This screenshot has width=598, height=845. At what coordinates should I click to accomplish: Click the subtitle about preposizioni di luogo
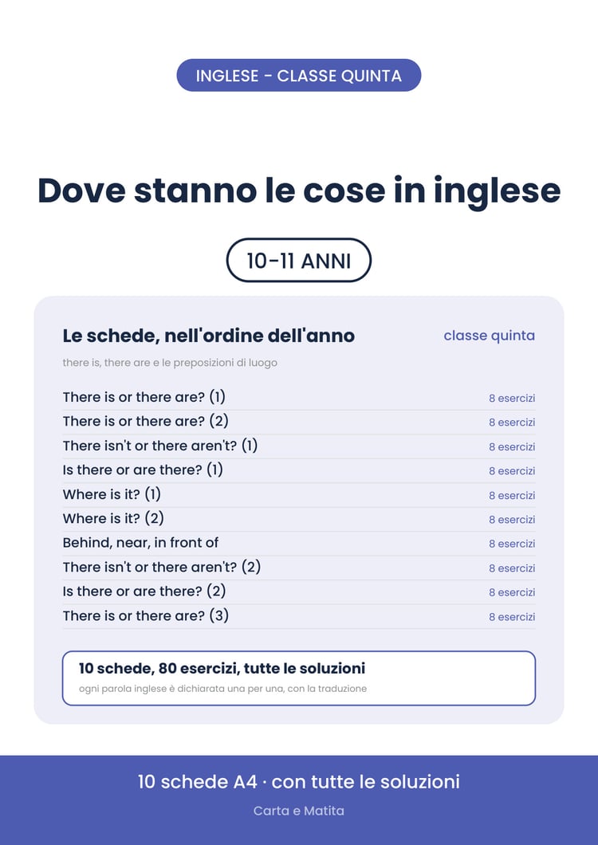coord(170,363)
